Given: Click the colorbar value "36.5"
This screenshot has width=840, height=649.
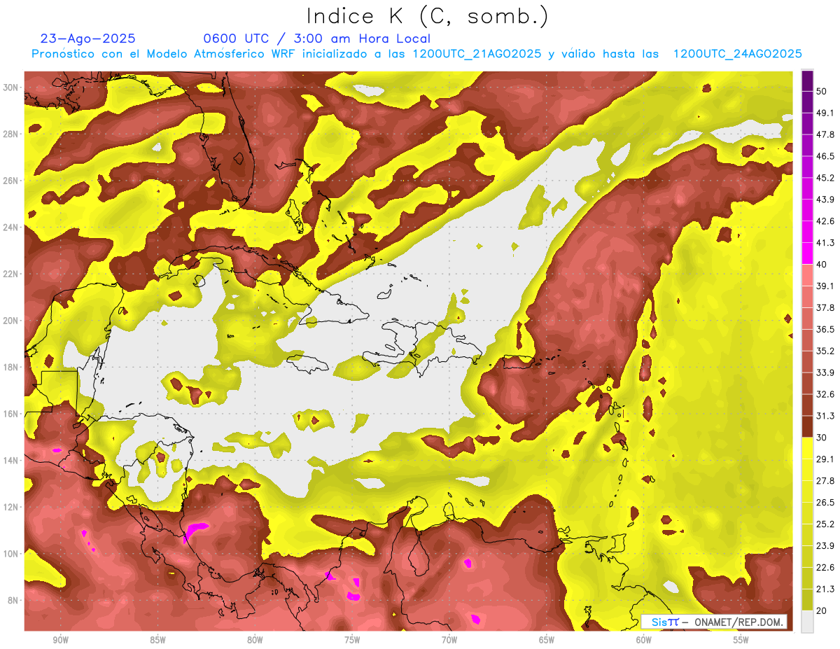Looking at the screenshot, I should pos(825,329).
